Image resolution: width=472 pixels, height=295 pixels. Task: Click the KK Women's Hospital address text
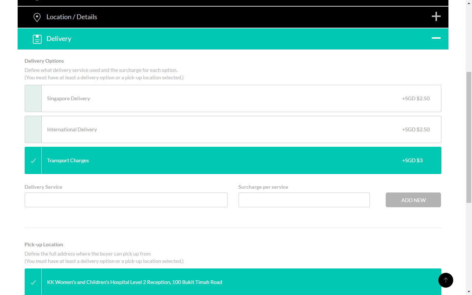pos(135,282)
